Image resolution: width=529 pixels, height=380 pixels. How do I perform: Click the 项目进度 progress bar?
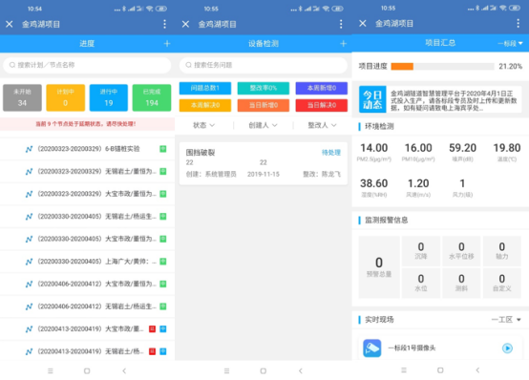pos(443,66)
